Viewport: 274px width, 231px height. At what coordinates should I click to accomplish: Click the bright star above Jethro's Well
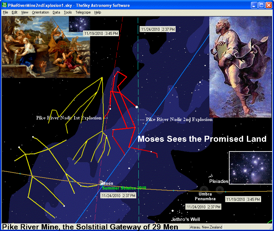(x=172, y=211)
